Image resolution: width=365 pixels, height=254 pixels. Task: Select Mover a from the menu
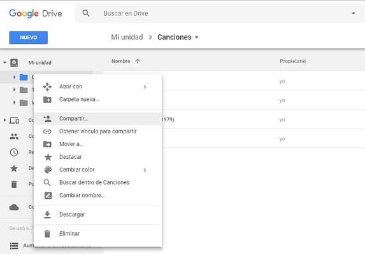(98, 144)
